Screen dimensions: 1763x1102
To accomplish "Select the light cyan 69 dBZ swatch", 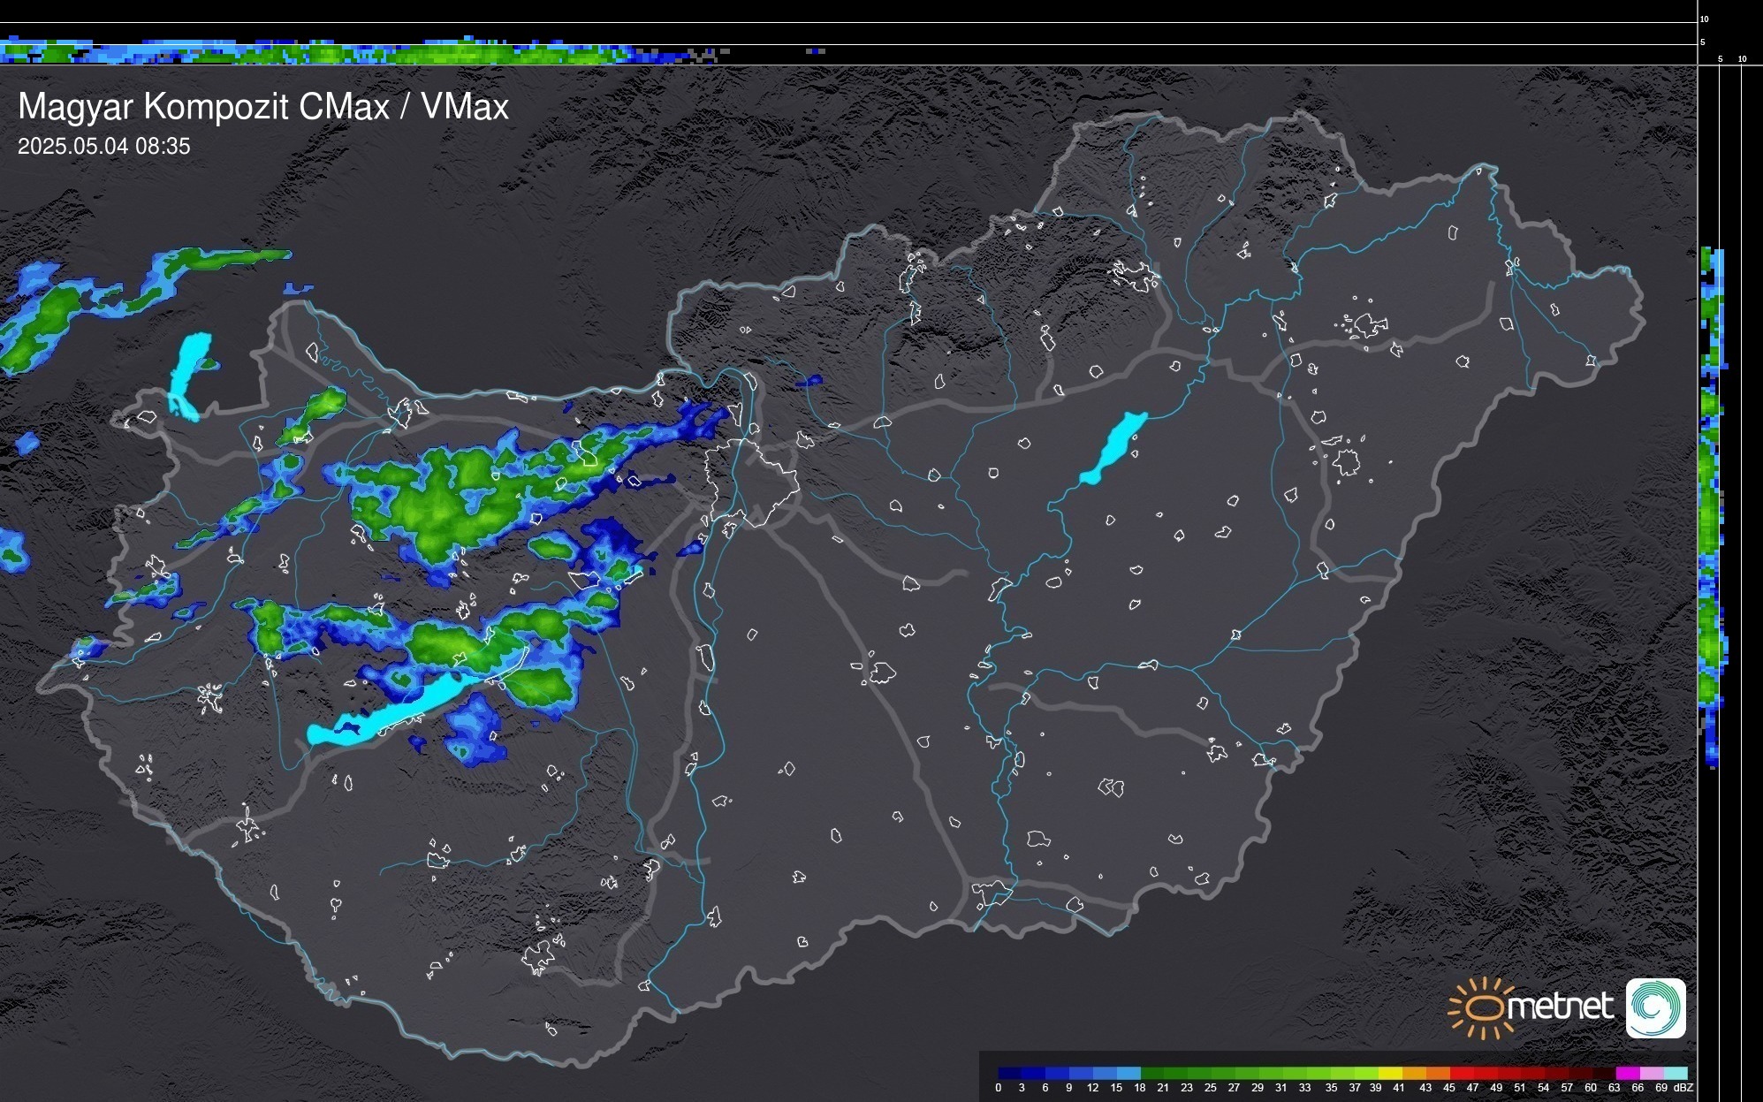I will coord(1676,1074).
